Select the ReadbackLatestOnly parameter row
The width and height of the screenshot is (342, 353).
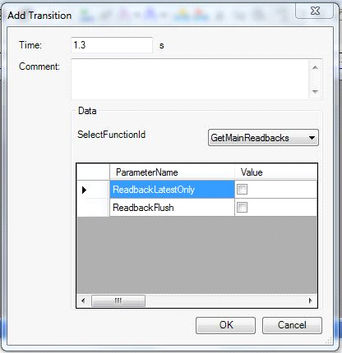pos(172,190)
